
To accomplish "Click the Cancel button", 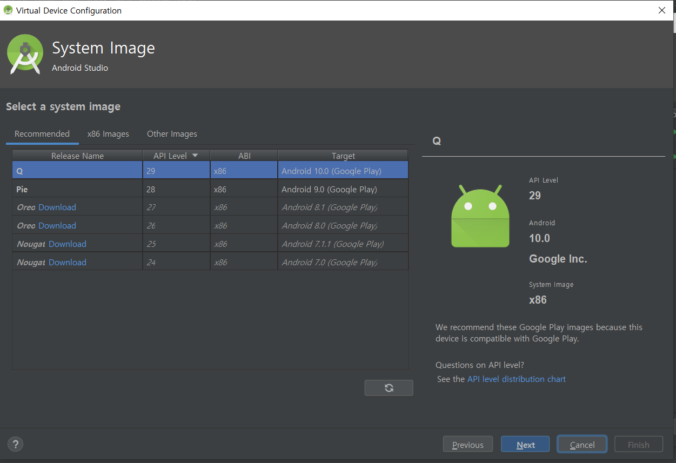I will [582, 445].
